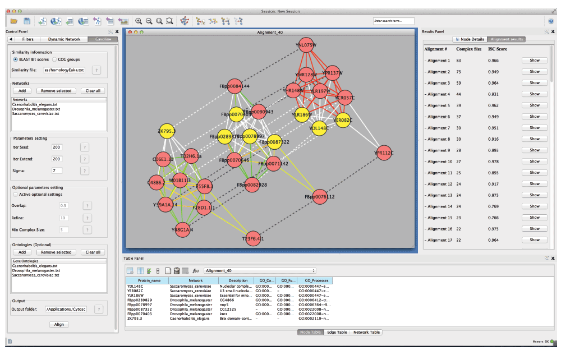561x355 pixels.
Task: Open Gasoline tab
Action: [x=103, y=39]
